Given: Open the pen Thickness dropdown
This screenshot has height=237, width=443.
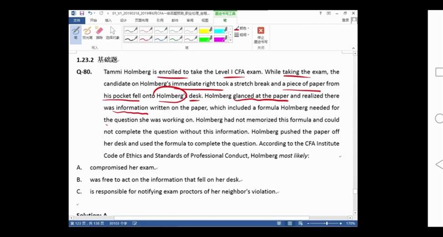Looking at the screenshot, I should (242, 34).
